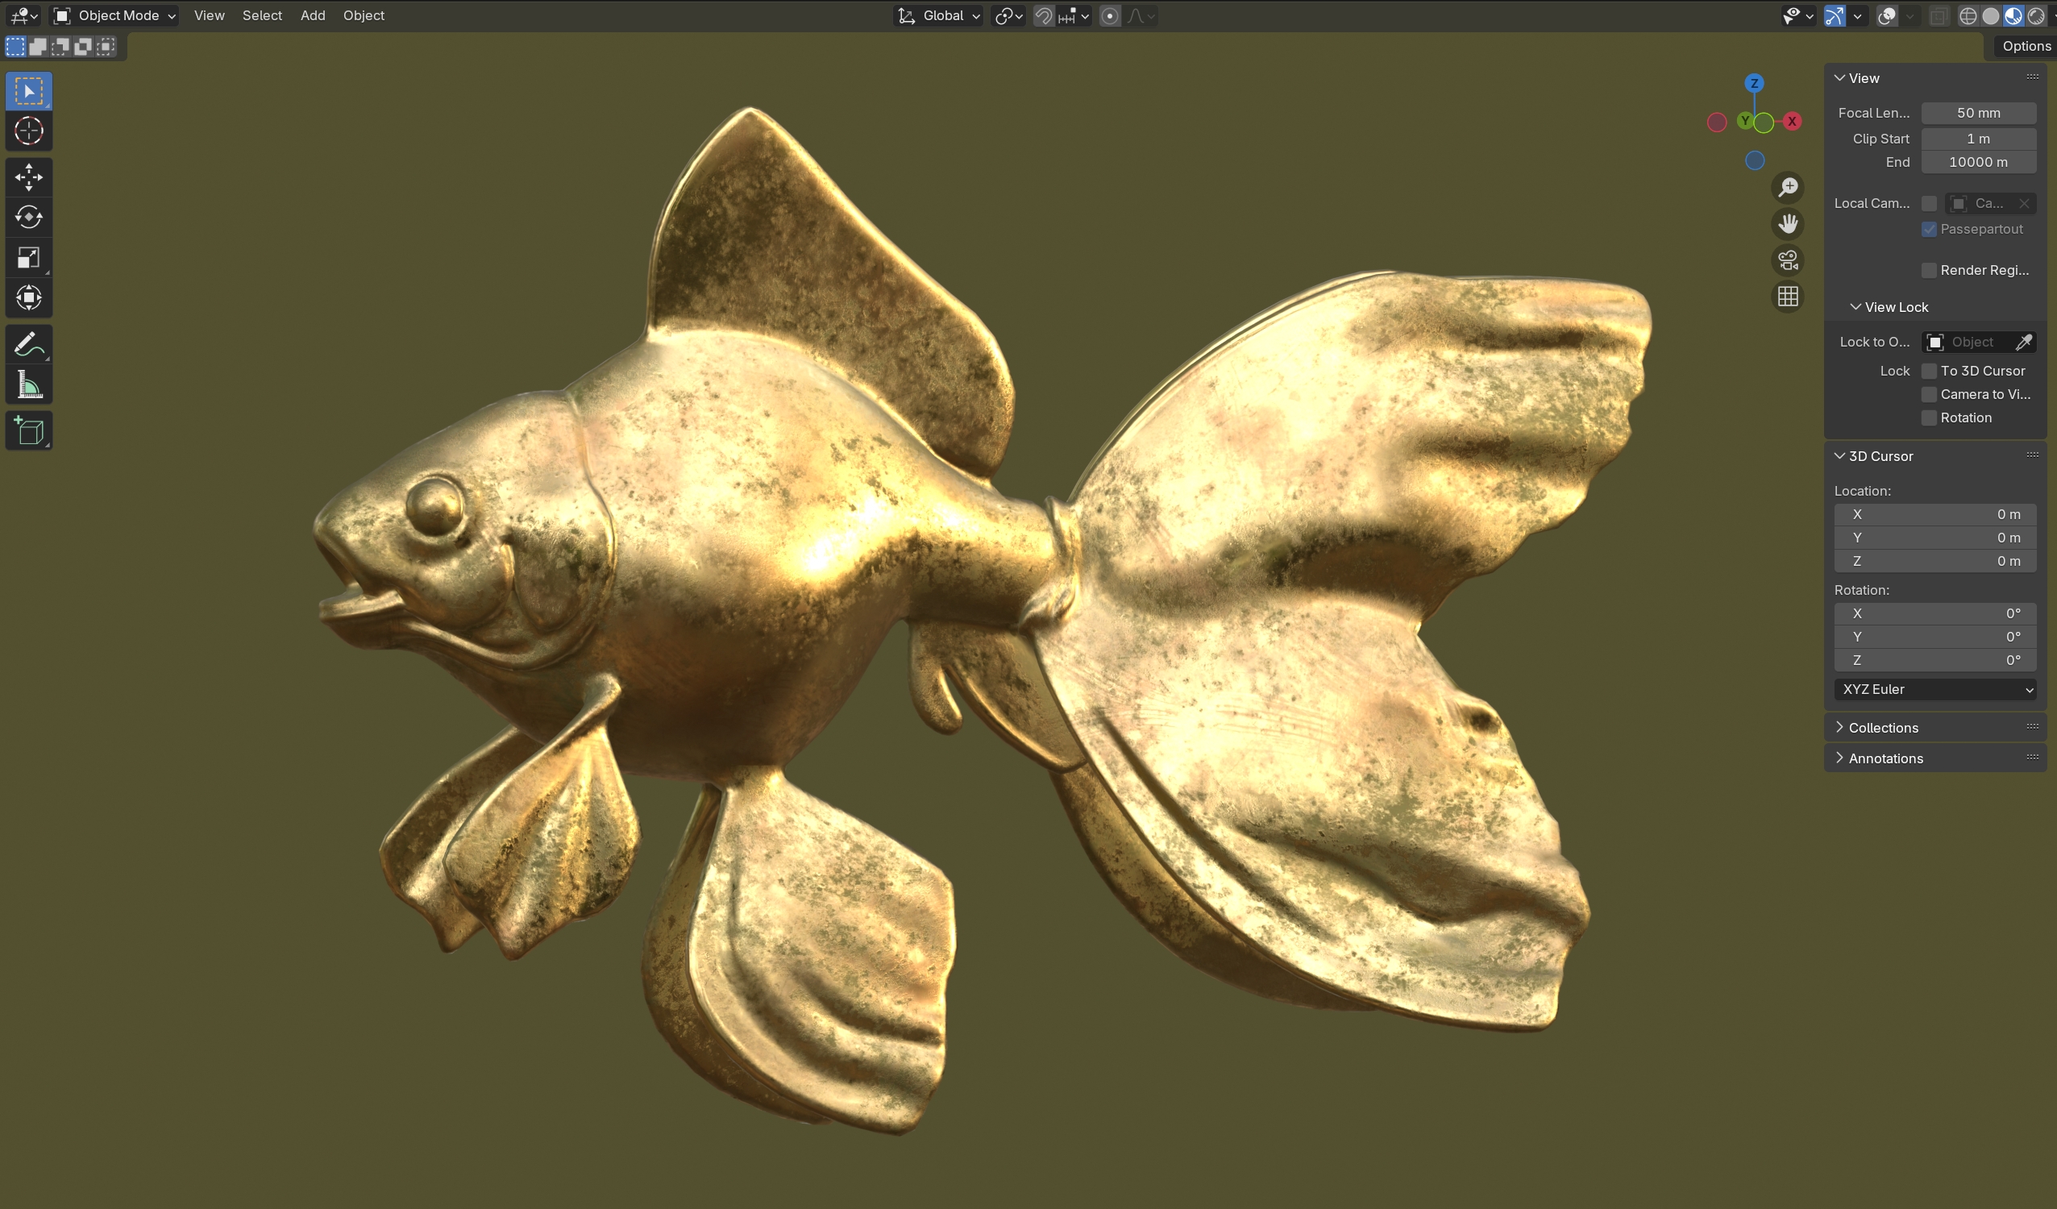2057x1209 pixels.
Task: Enable the Local Camera checkbox
Action: 1929,203
